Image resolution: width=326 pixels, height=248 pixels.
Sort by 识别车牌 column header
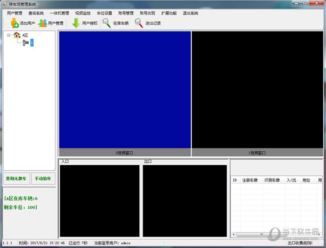point(274,180)
